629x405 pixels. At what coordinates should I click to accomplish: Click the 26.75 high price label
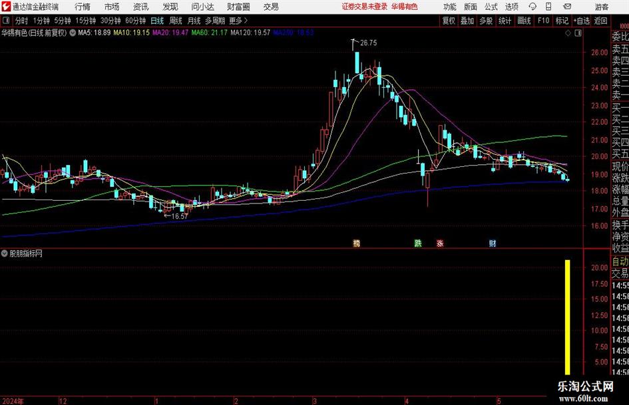pyautogui.click(x=368, y=43)
